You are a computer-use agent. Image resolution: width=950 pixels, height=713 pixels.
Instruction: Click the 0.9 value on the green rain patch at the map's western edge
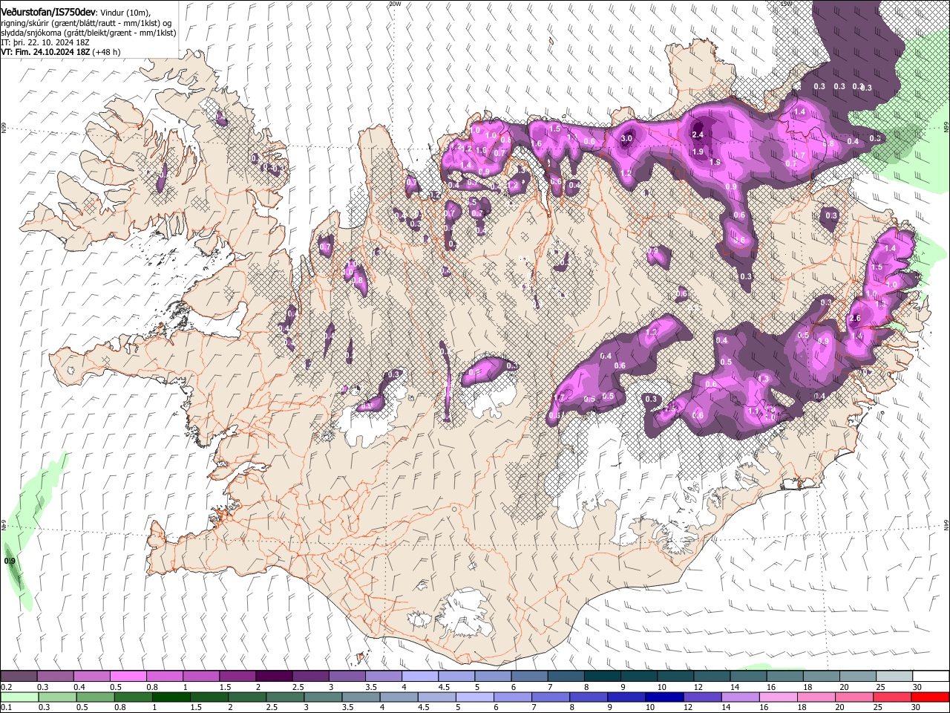(x=10, y=561)
